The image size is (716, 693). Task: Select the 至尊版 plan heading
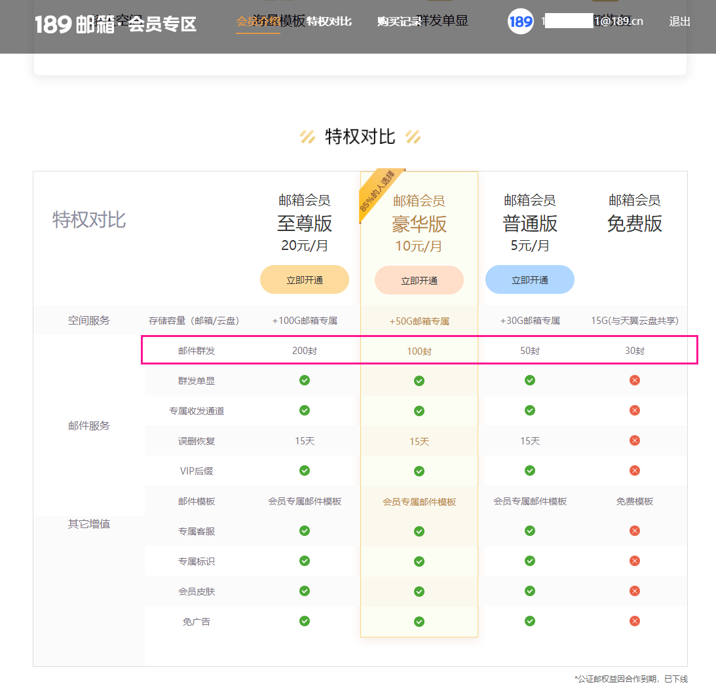pyautogui.click(x=305, y=223)
